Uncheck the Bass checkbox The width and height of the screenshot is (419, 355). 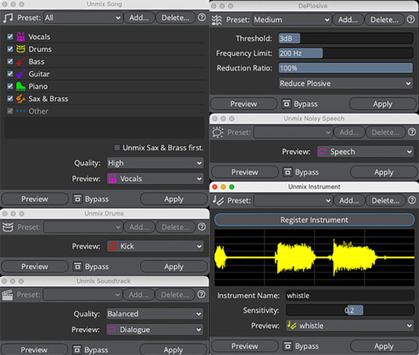click(x=10, y=62)
